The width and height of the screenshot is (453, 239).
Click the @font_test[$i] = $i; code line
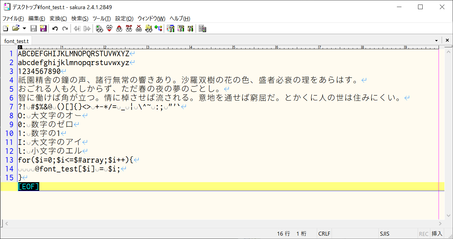point(78,169)
